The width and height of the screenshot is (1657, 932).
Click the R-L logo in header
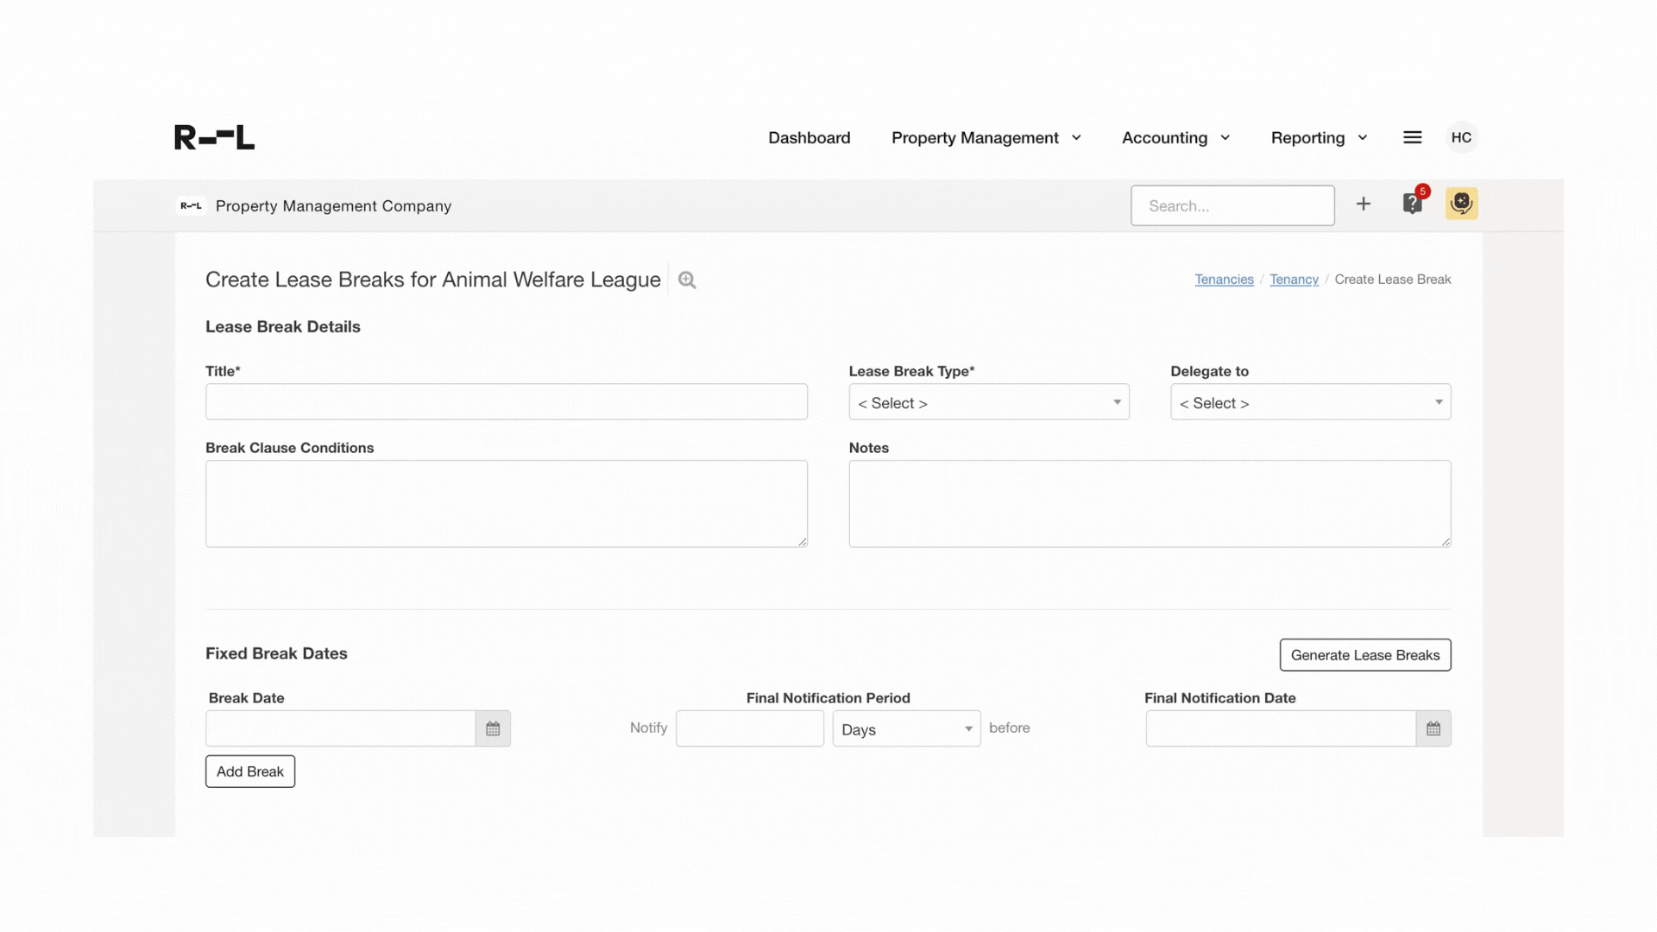214,137
